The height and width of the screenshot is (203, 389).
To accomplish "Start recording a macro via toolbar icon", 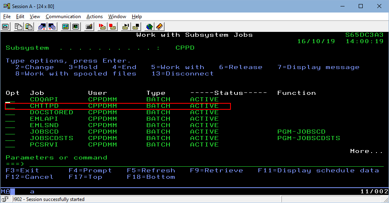I will (x=102, y=27).
